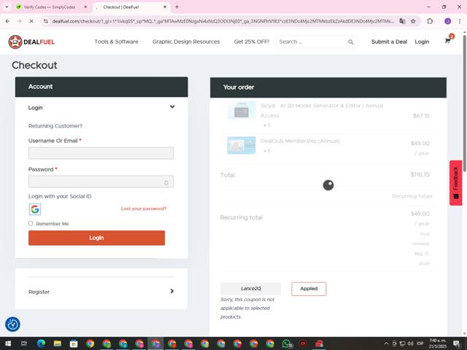Click the Returning Customer? text
The height and width of the screenshot is (350, 467).
click(55, 126)
